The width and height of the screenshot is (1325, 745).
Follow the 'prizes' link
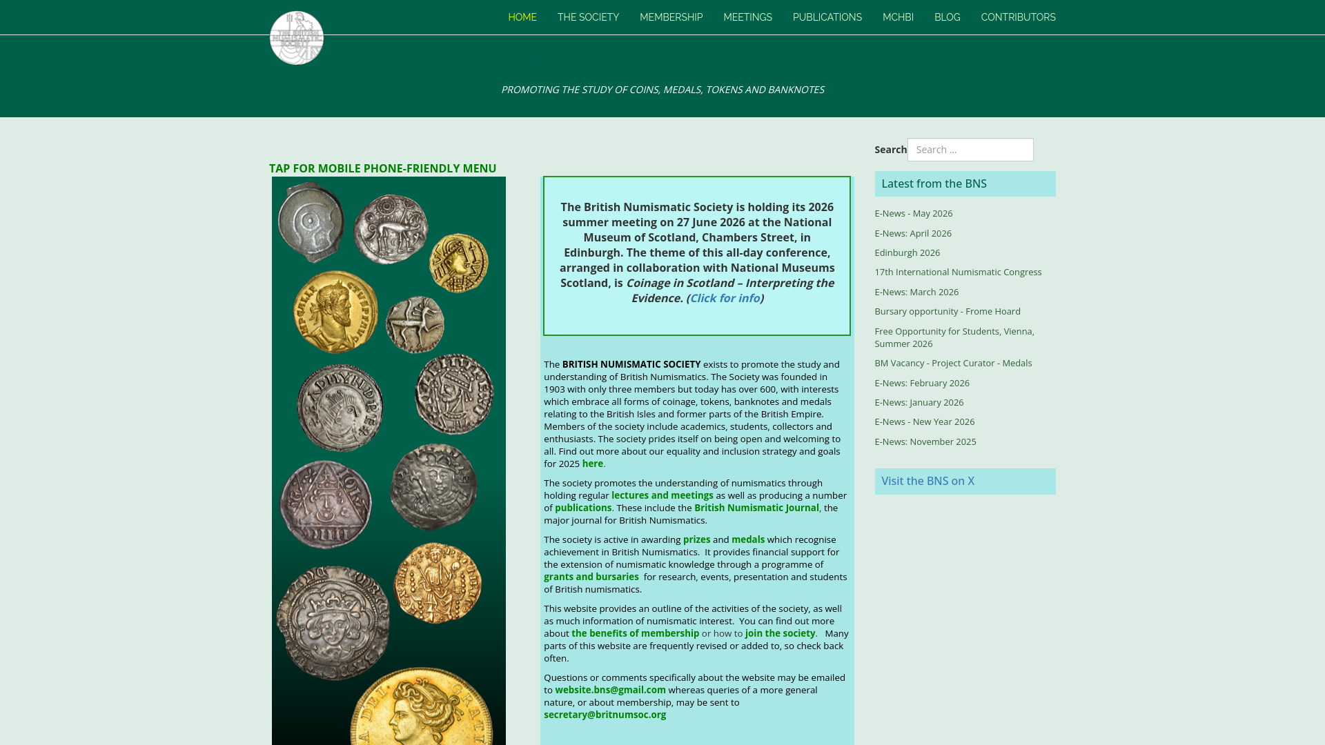(x=696, y=539)
